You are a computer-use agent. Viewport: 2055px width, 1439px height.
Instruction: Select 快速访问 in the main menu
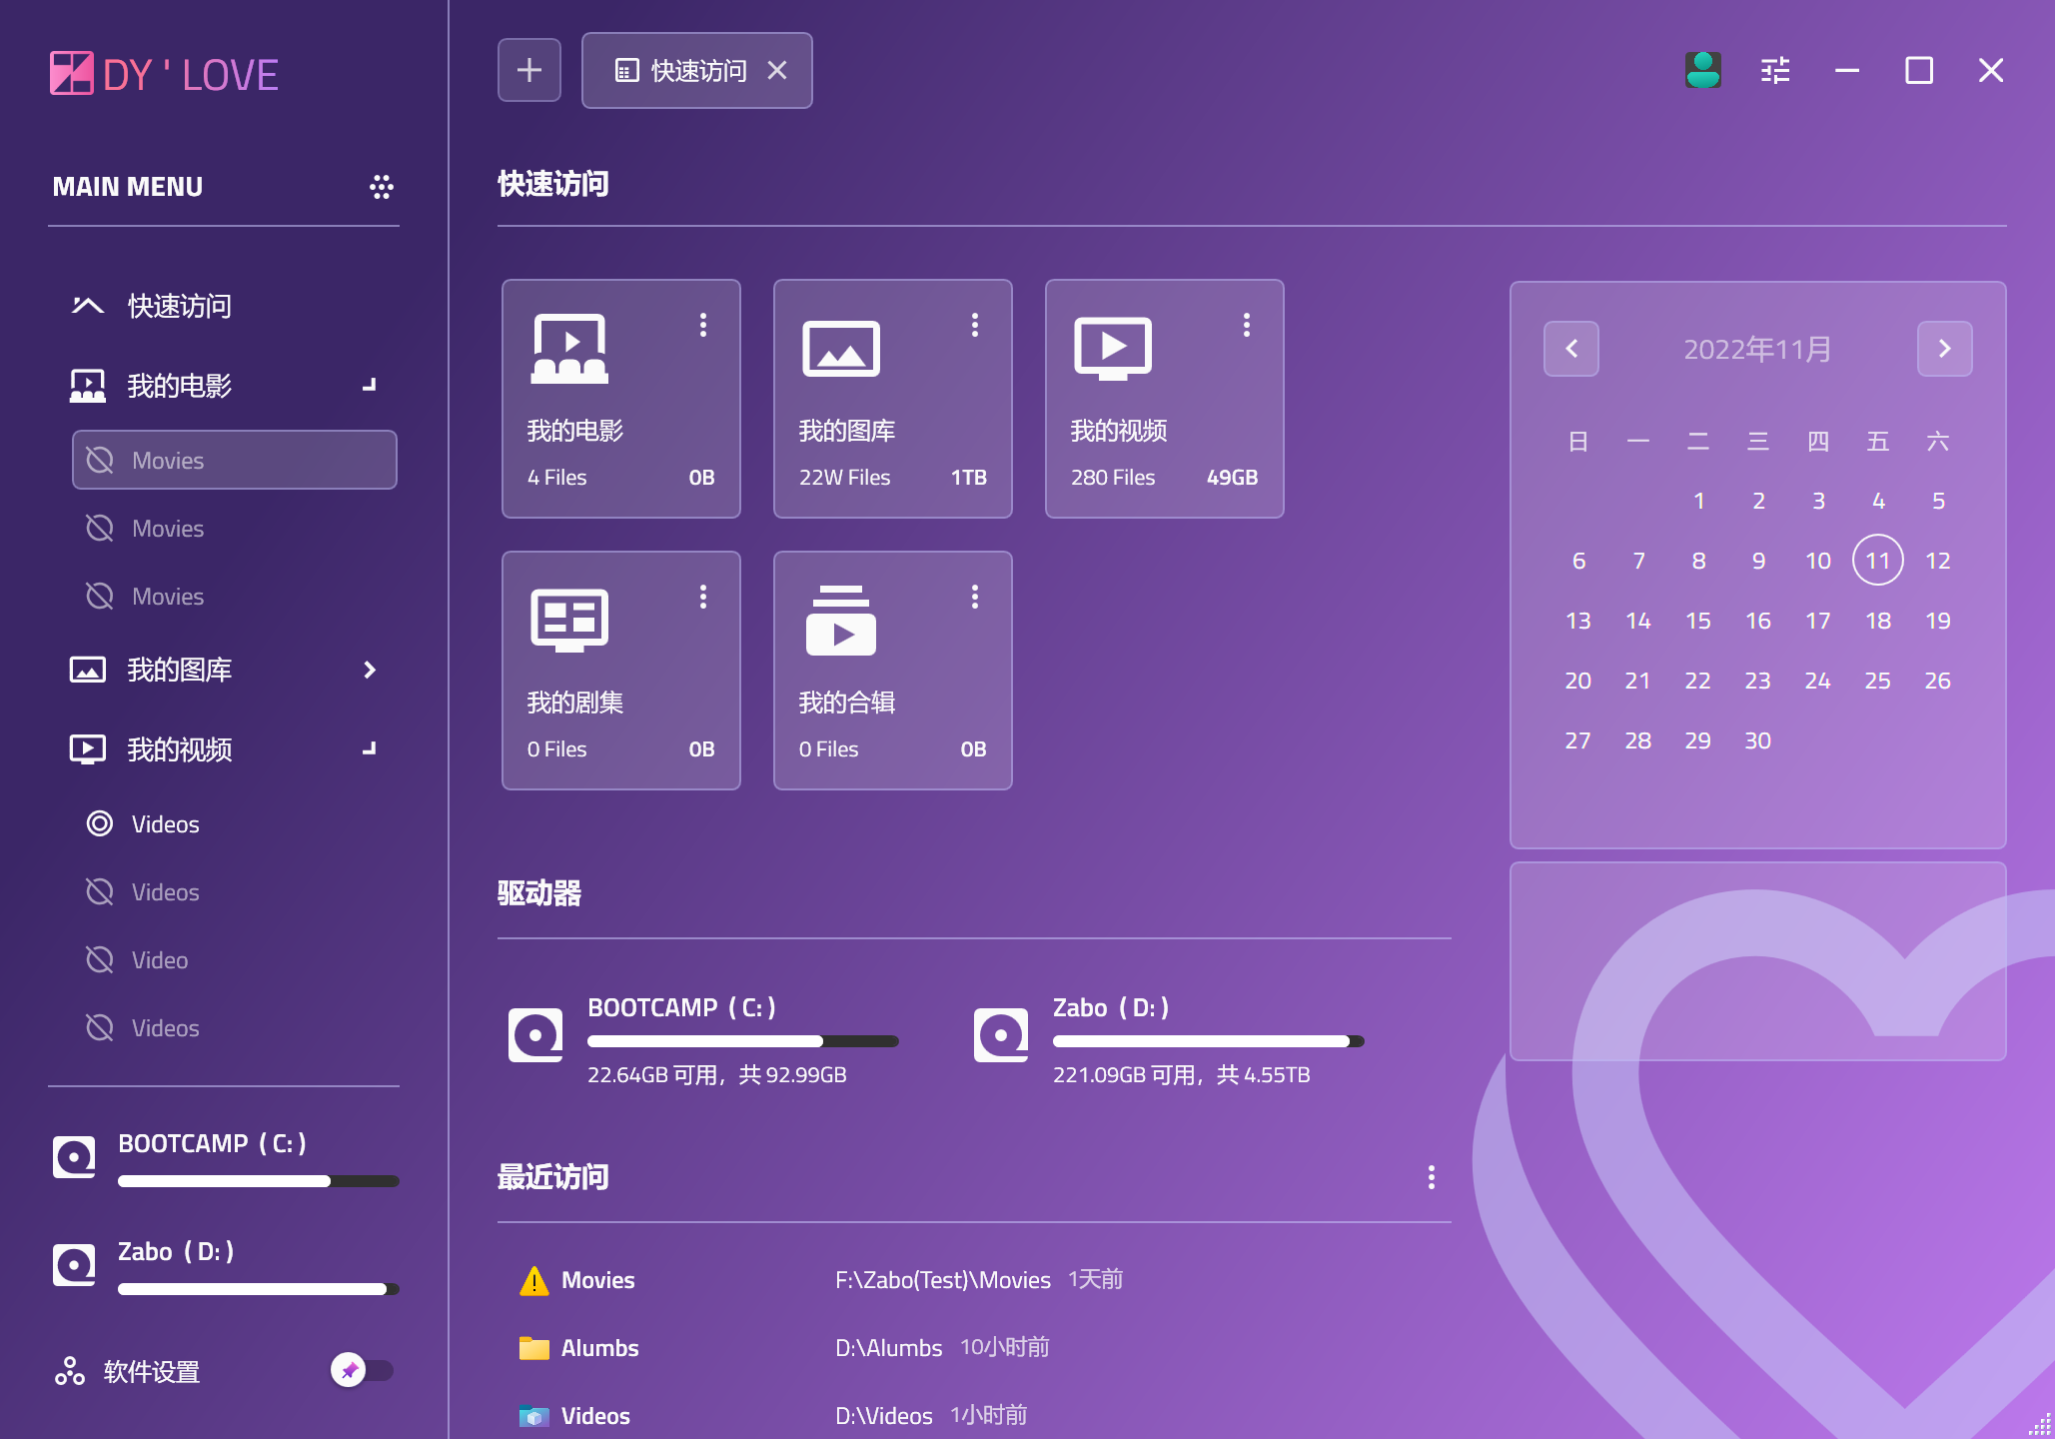(x=180, y=306)
